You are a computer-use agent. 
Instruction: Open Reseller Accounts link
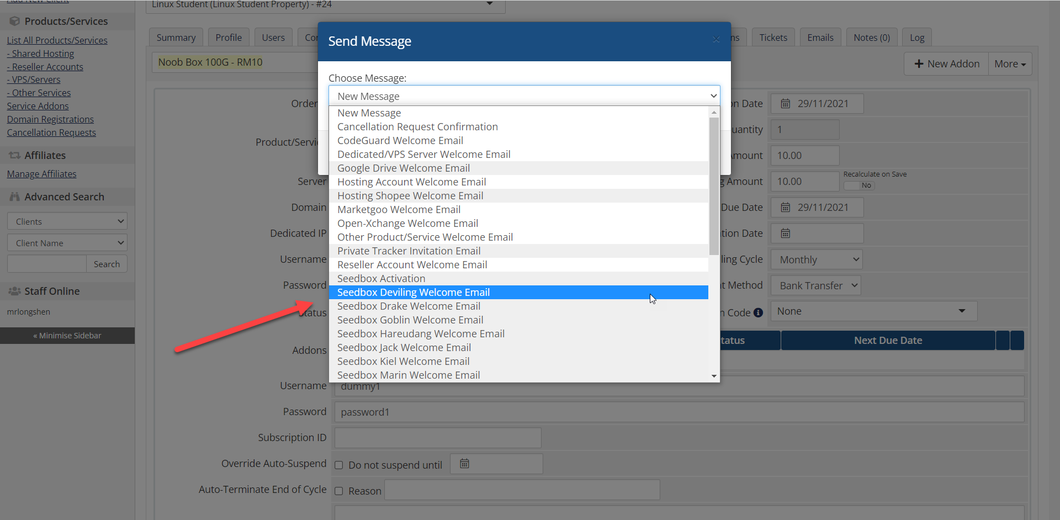pyautogui.click(x=45, y=67)
